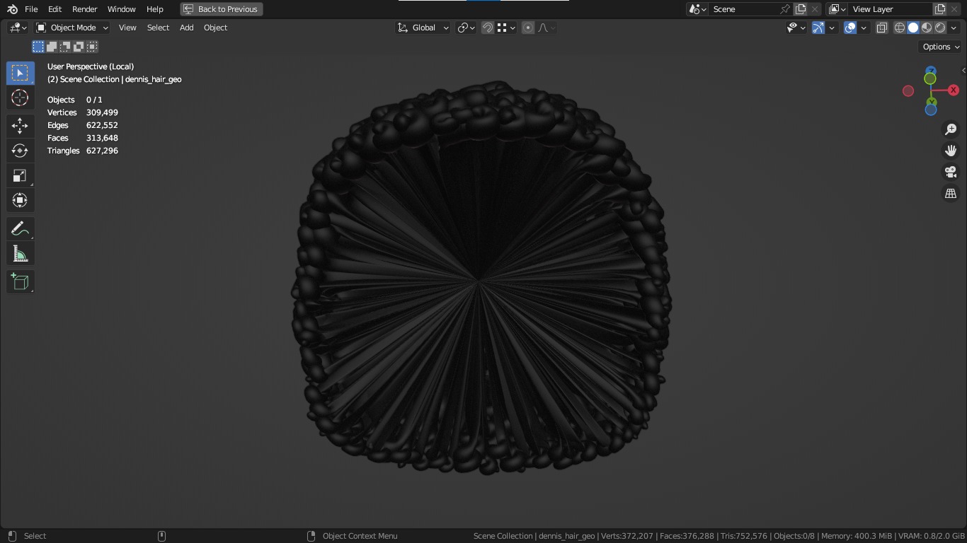Add a new view layer icon
The image size is (967, 543).
[x=940, y=9]
